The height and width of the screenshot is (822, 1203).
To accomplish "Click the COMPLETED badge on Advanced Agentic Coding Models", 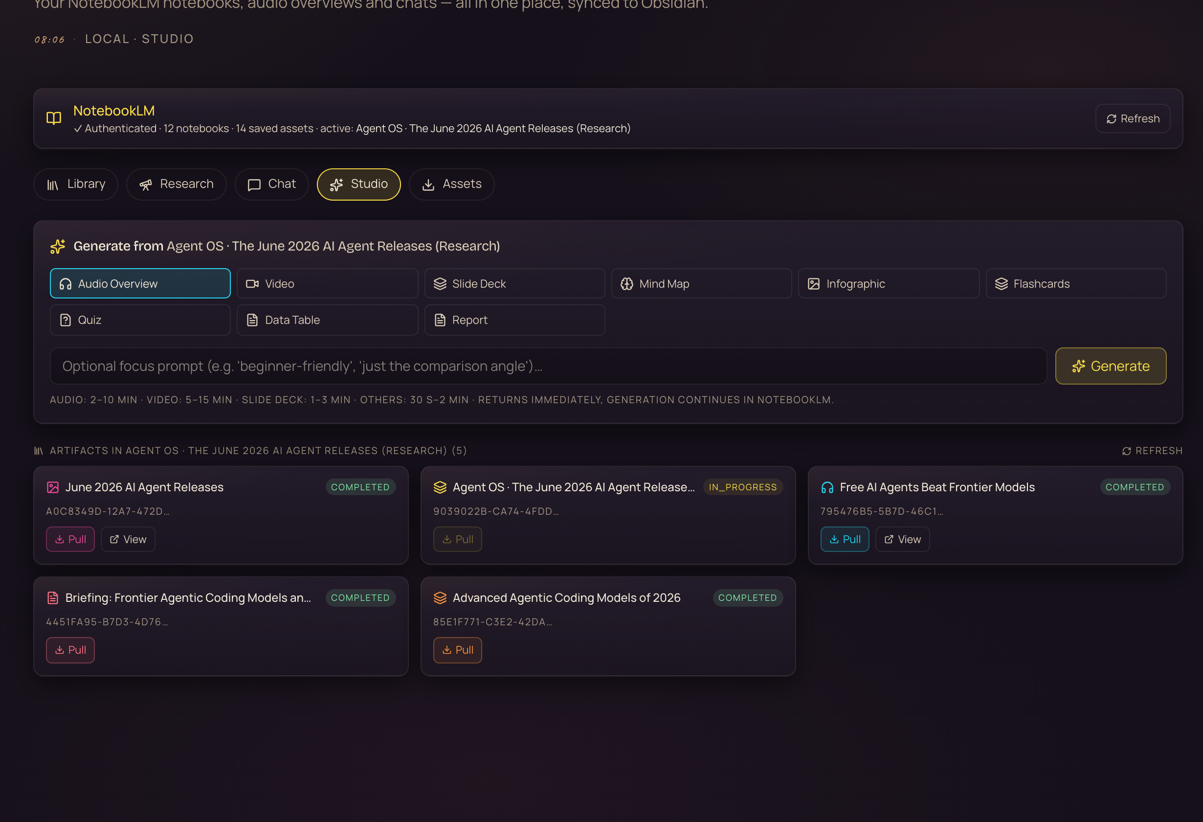I will 748,597.
